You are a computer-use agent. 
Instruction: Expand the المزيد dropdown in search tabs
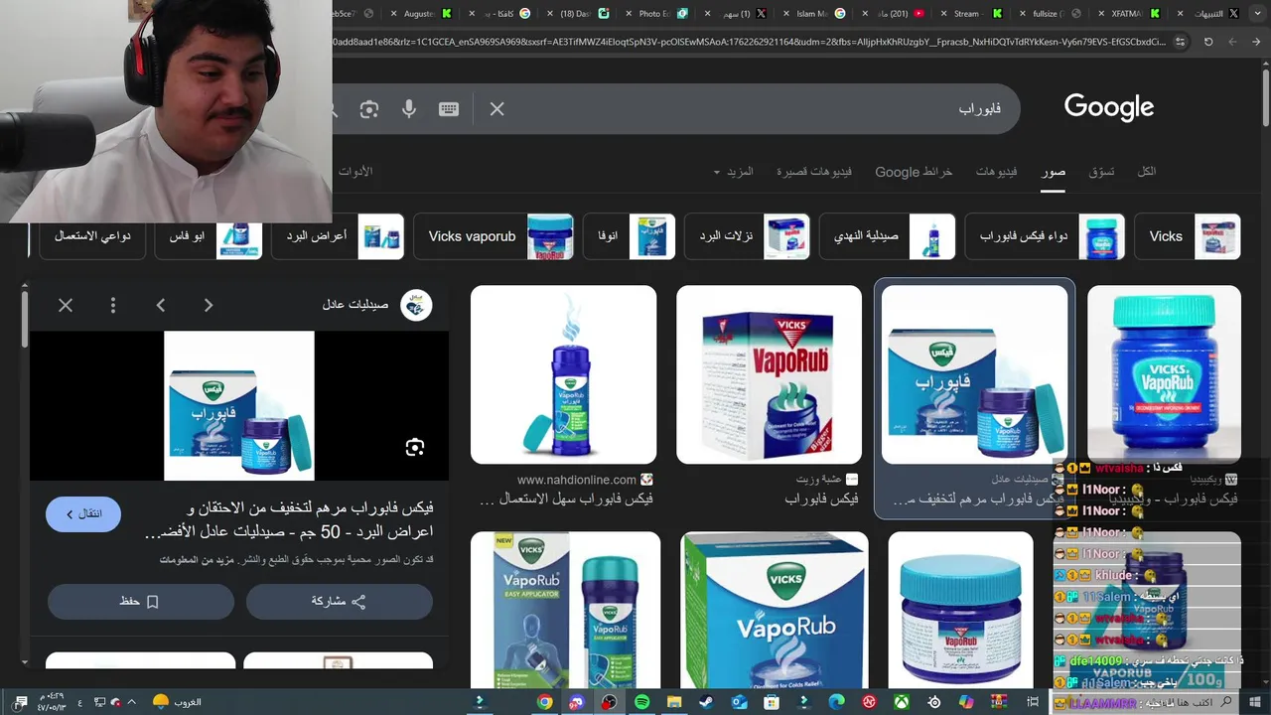pos(734,172)
